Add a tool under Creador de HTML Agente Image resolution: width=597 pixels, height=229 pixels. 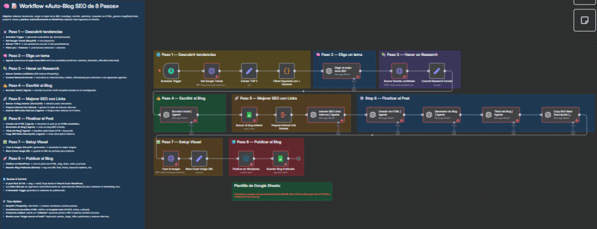click(x=398, y=133)
